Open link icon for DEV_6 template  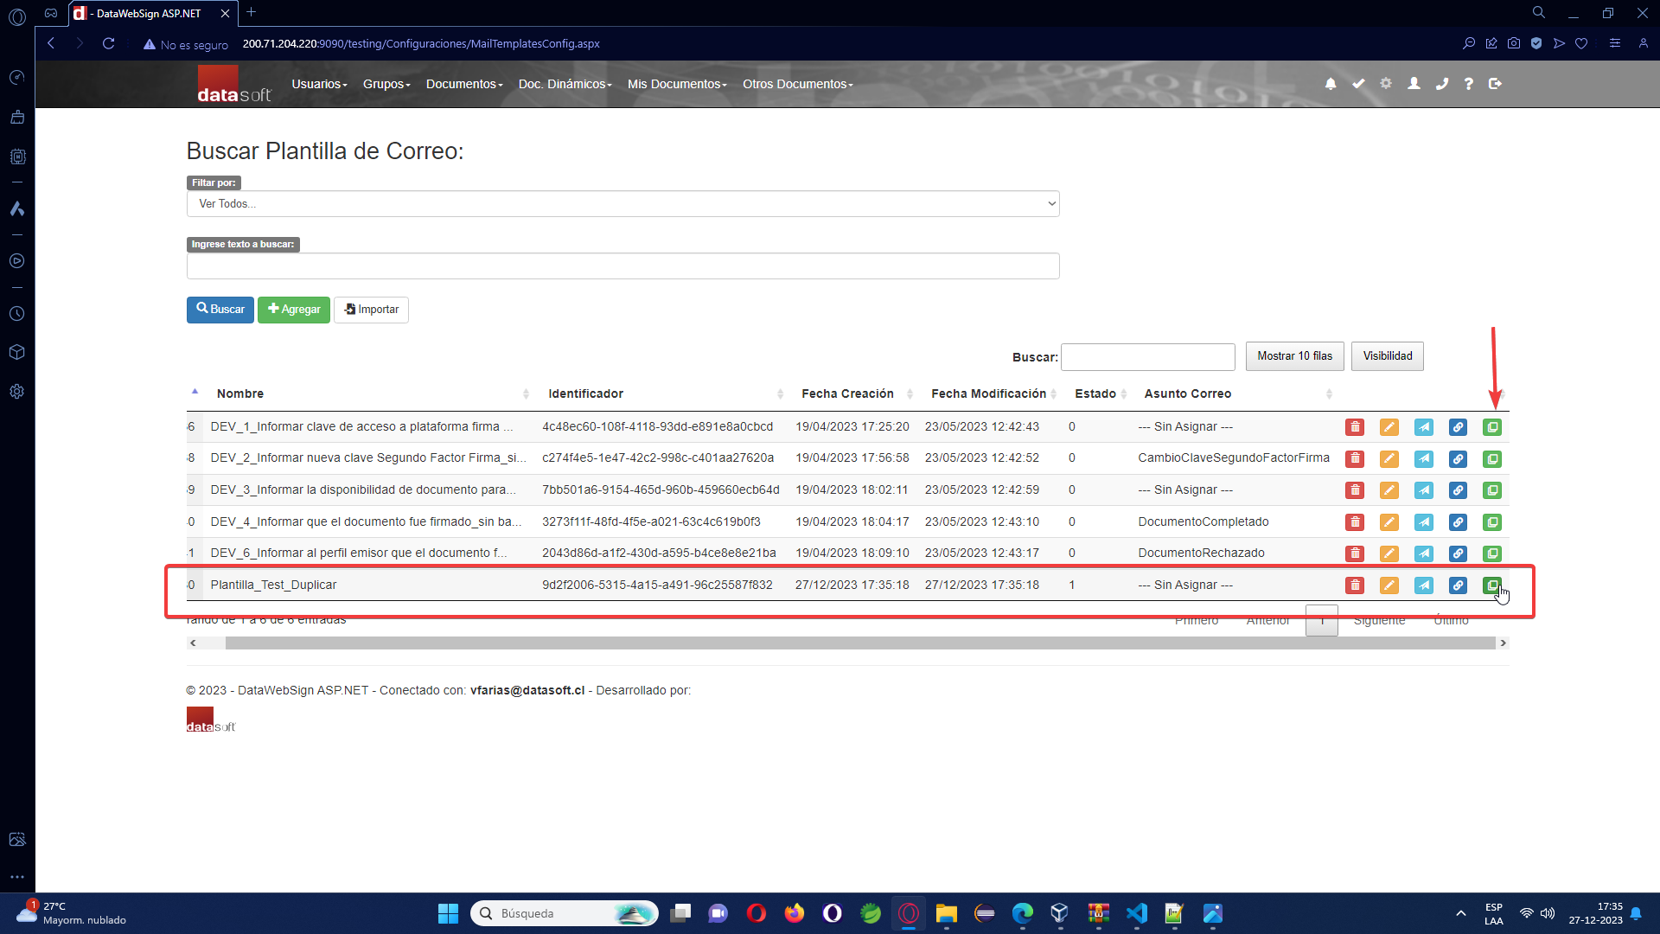(1458, 553)
